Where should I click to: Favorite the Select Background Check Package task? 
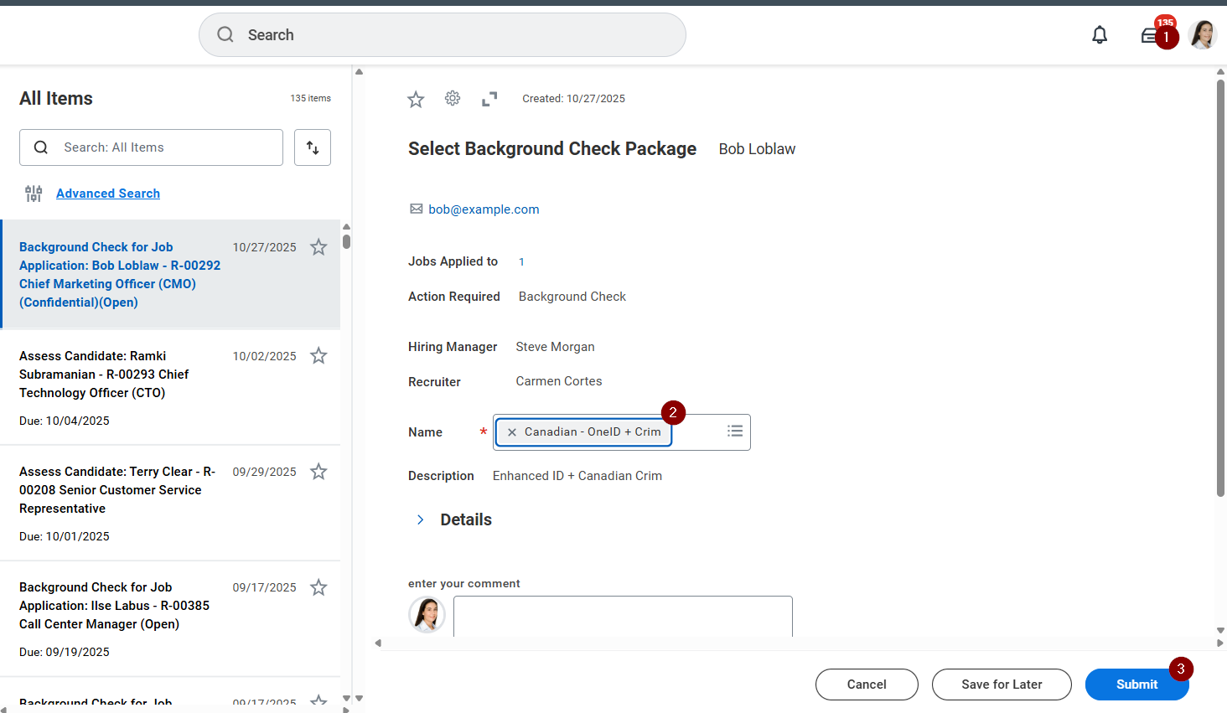point(416,100)
